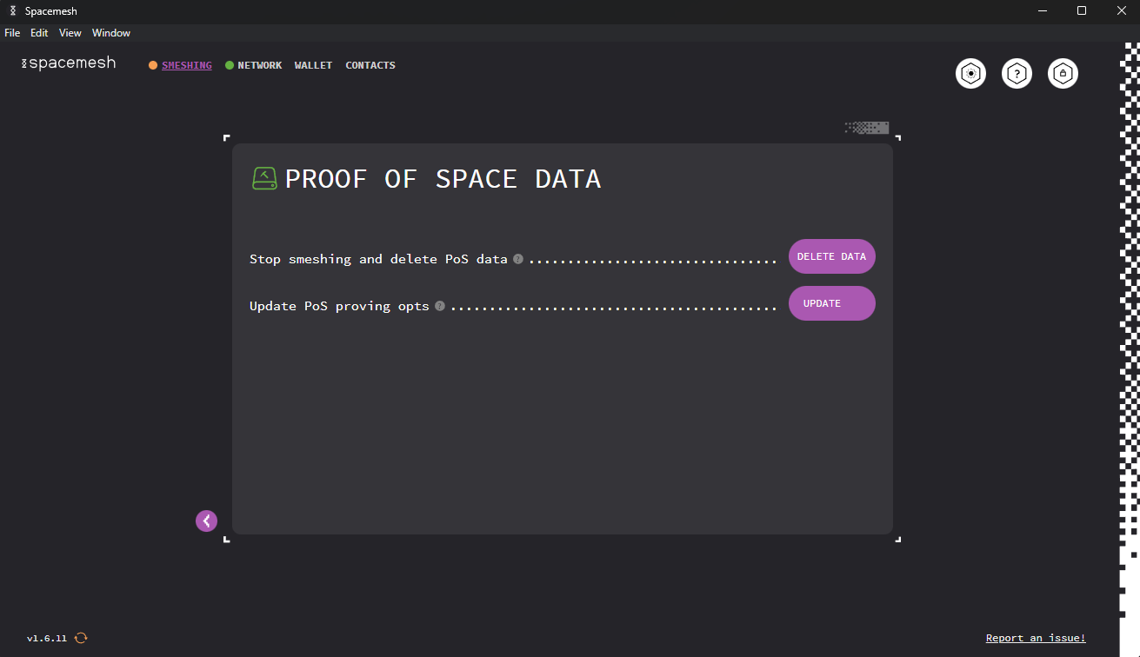Viewport: 1140px width, 657px height.
Task: Click the title bar Spacemesh app icon
Action: click(x=12, y=11)
